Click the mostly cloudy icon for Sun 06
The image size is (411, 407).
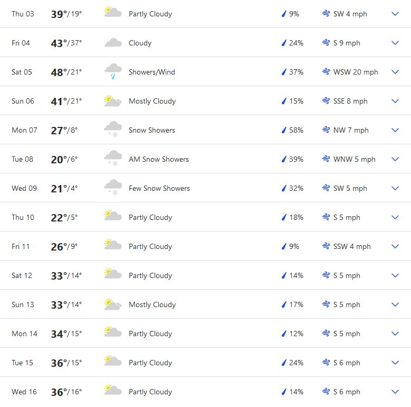pos(113,101)
